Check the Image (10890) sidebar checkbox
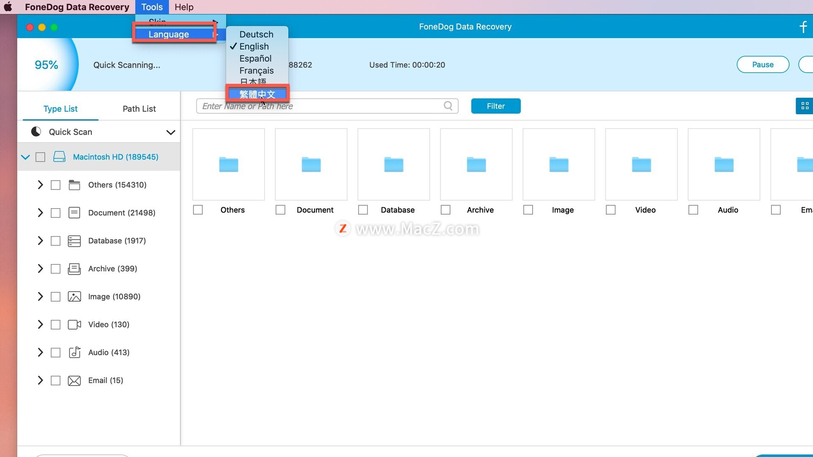This screenshot has height=457, width=813. 55,297
